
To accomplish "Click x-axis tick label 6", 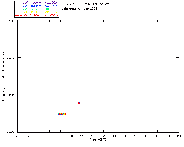I will (x=28, y=136).
